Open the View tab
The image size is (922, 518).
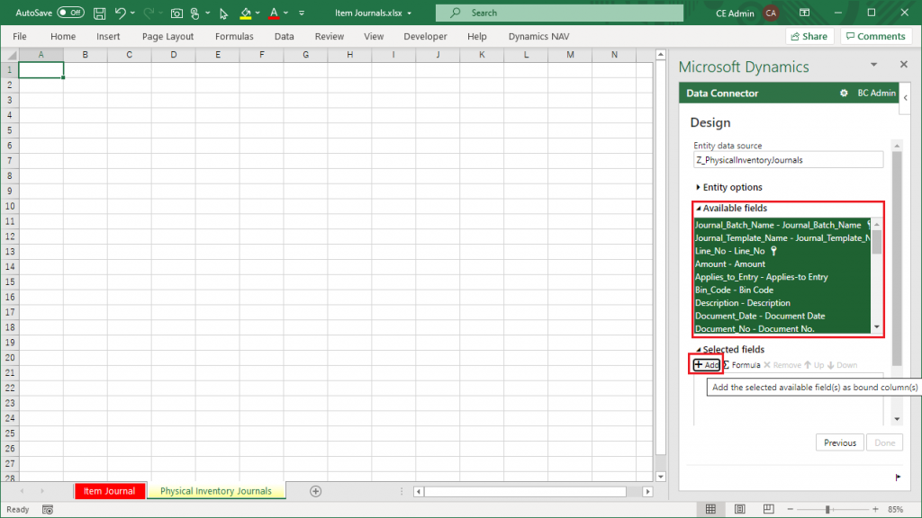pyautogui.click(x=374, y=36)
